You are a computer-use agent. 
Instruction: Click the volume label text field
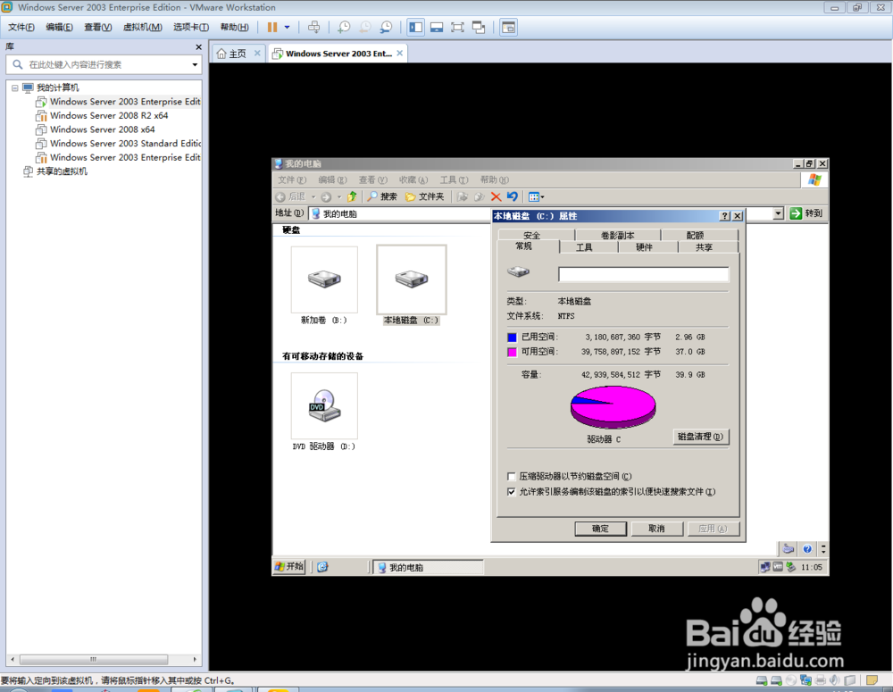pyautogui.click(x=644, y=274)
